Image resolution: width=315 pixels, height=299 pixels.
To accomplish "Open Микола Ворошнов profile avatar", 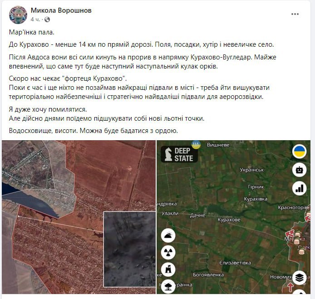I will pos(18,15).
